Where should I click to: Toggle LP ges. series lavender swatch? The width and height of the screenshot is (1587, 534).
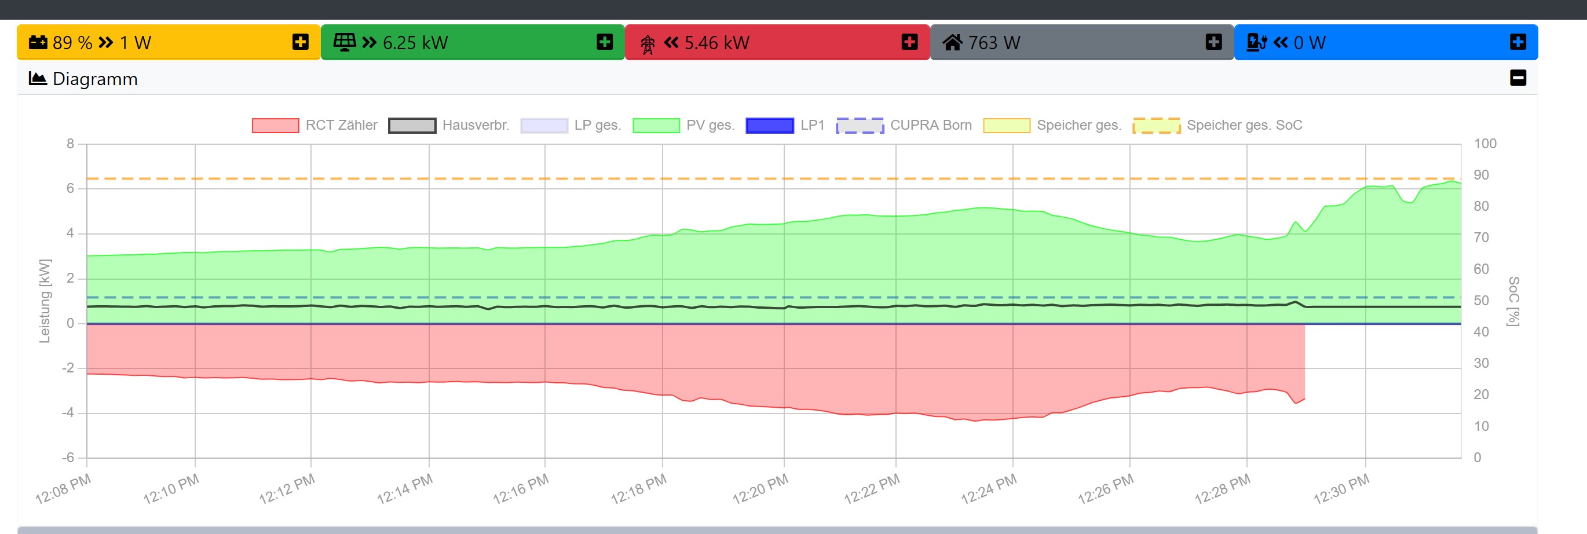pyautogui.click(x=544, y=126)
